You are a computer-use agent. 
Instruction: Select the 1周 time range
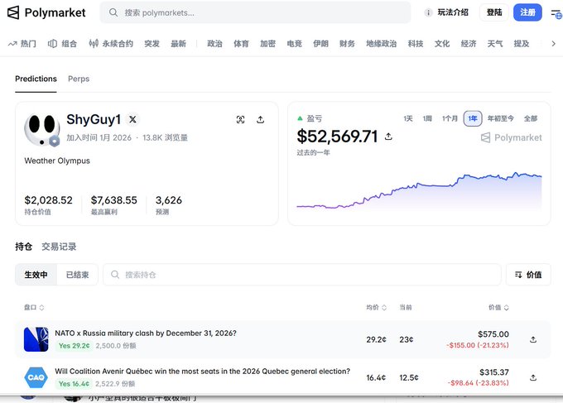pyautogui.click(x=427, y=118)
